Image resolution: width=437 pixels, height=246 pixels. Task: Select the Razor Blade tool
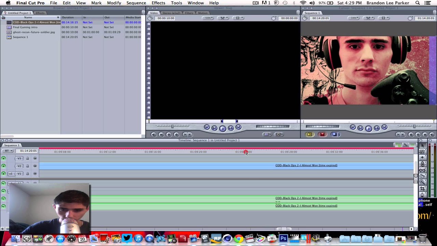(x=422, y=176)
